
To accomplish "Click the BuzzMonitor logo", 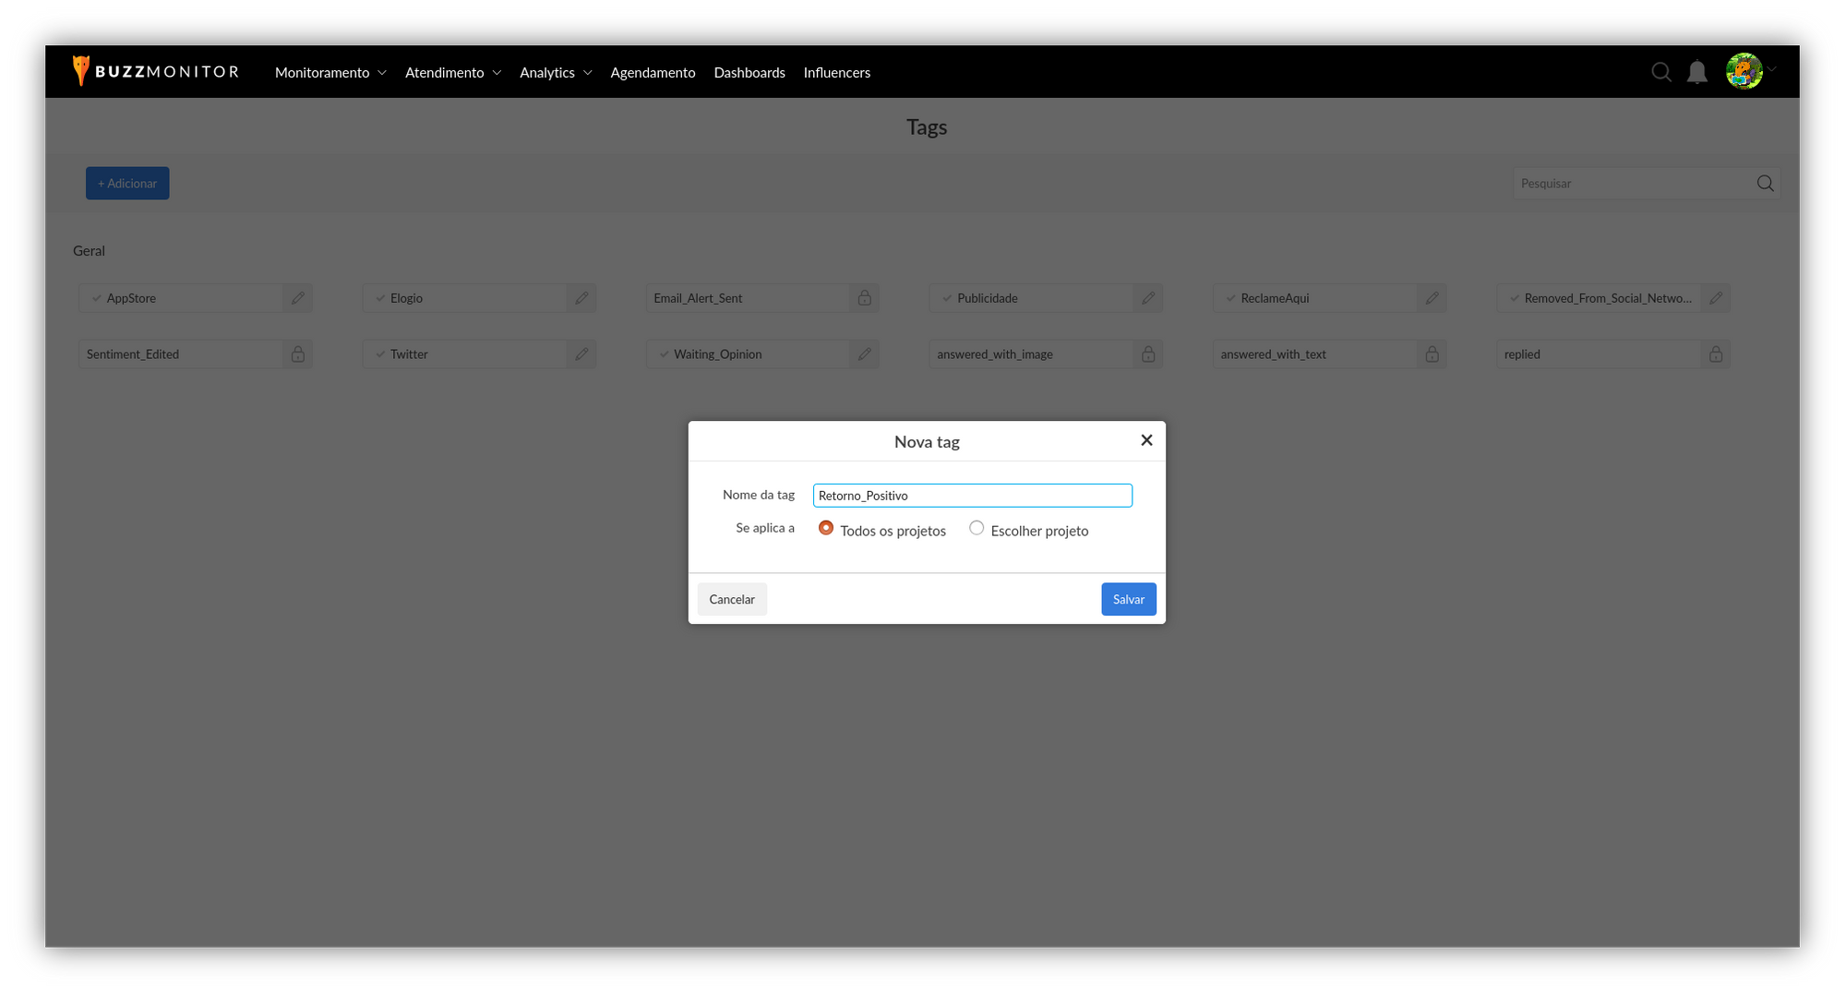I will click(x=156, y=72).
